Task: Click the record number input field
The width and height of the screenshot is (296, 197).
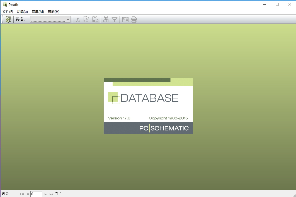Action: 36,194
